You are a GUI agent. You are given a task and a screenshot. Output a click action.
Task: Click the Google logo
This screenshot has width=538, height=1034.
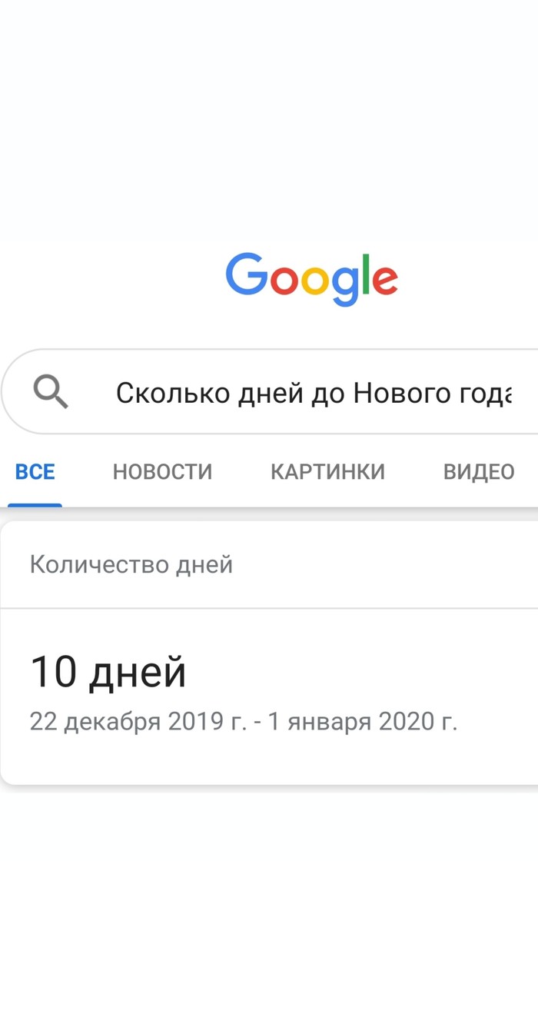click(311, 278)
